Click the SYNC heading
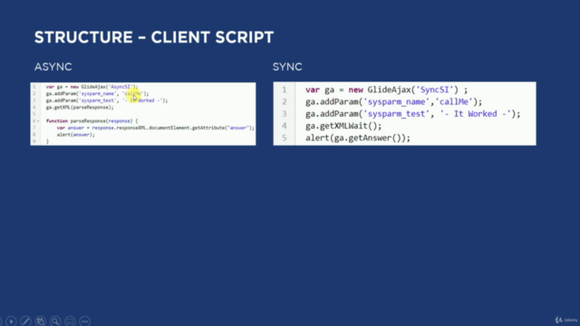This screenshot has height=326, width=580. [287, 67]
